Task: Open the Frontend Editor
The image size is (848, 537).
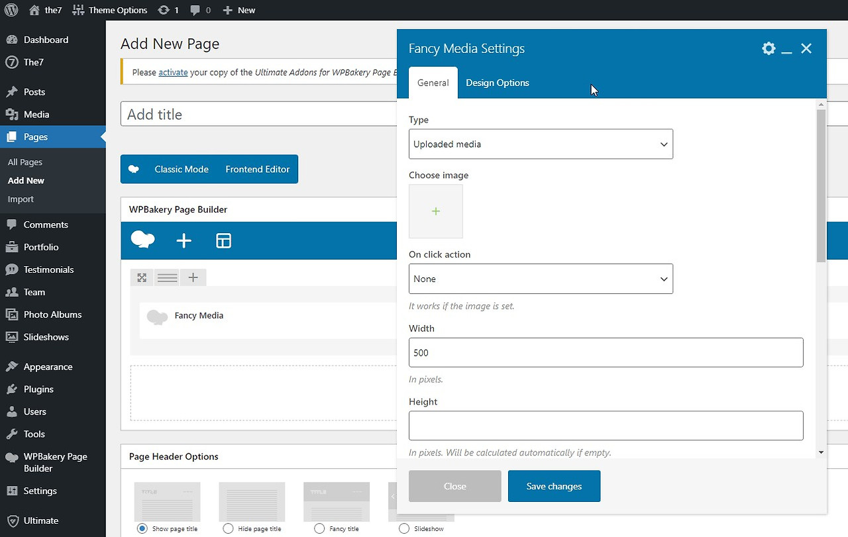Action: [258, 170]
